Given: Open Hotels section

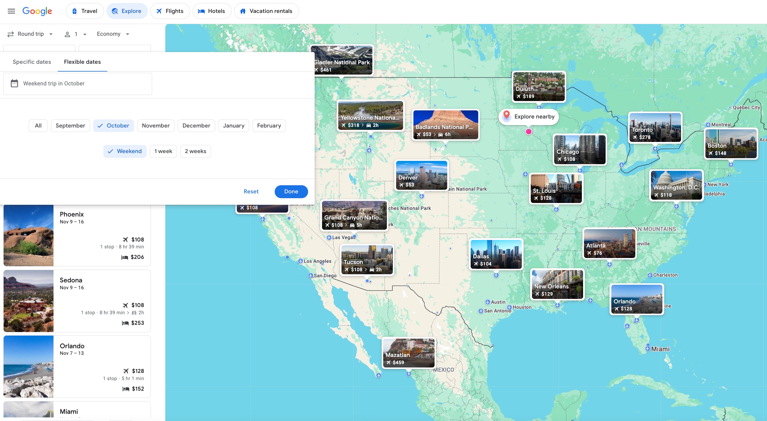Looking at the screenshot, I should [212, 11].
